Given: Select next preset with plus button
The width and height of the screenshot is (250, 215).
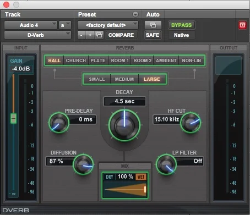Looking at the screenshot, I should [90, 35].
